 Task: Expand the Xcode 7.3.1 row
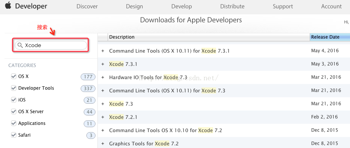[x=103, y=64]
